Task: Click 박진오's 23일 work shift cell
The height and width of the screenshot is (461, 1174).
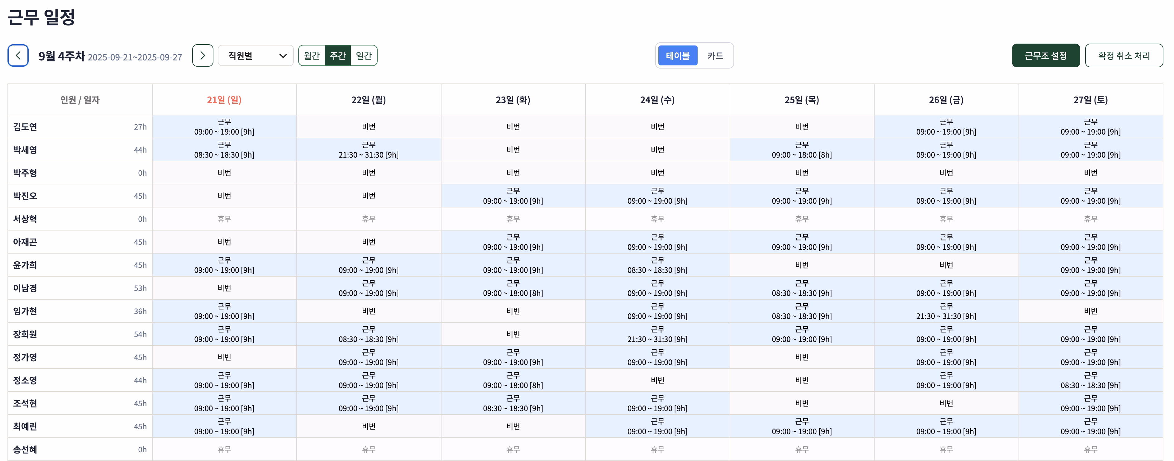Action: coord(513,196)
